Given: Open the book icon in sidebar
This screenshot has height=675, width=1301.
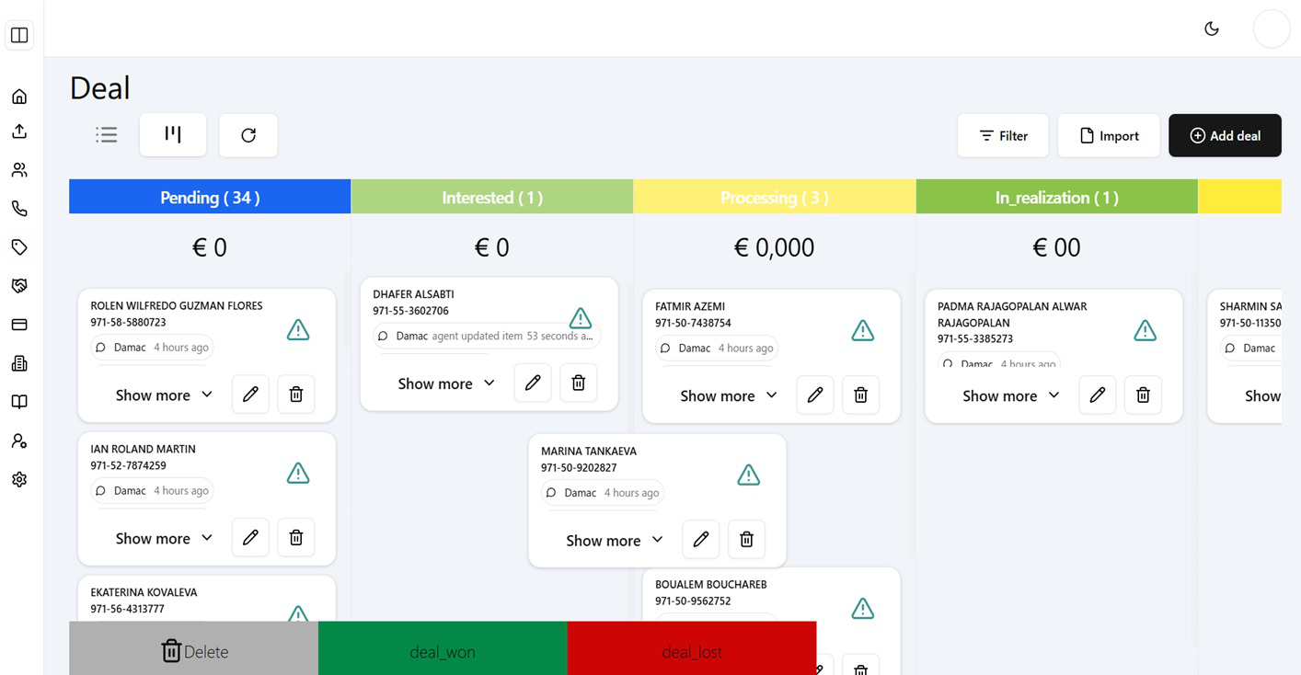Looking at the screenshot, I should tap(19, 402).
